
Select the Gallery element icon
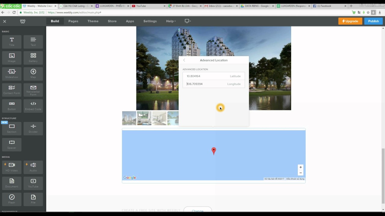tap(33, 56)
